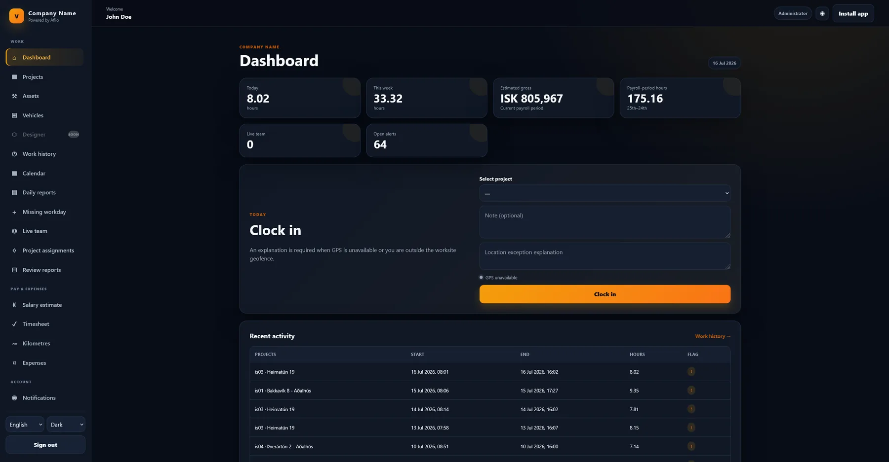Go to Projects in sidebar
889x462 pixels.
pyautogui.click(x=44, y=77)
